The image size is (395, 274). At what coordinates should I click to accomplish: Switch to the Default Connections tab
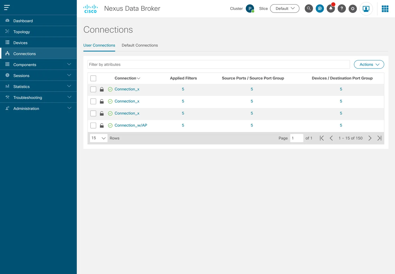click(140, 45)
